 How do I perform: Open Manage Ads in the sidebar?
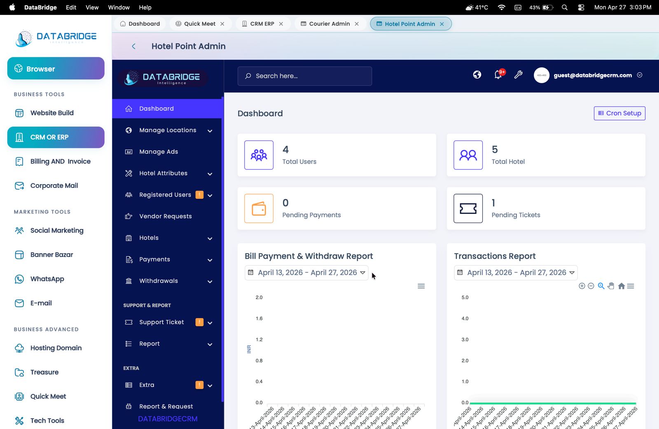coord(167,152)
